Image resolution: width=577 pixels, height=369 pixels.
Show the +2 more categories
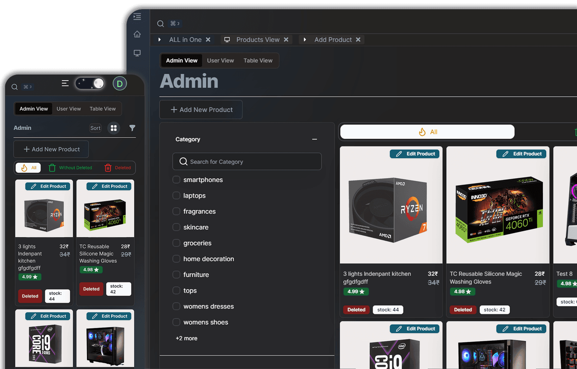(187, 338)
